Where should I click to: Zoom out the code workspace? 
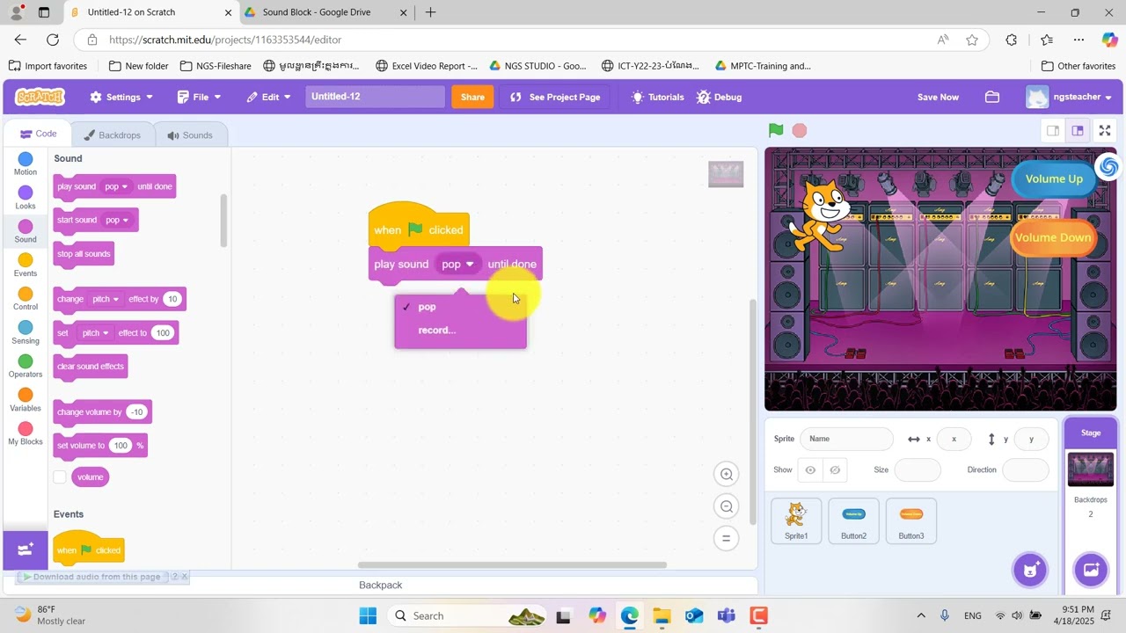click(x=727, y=506)
